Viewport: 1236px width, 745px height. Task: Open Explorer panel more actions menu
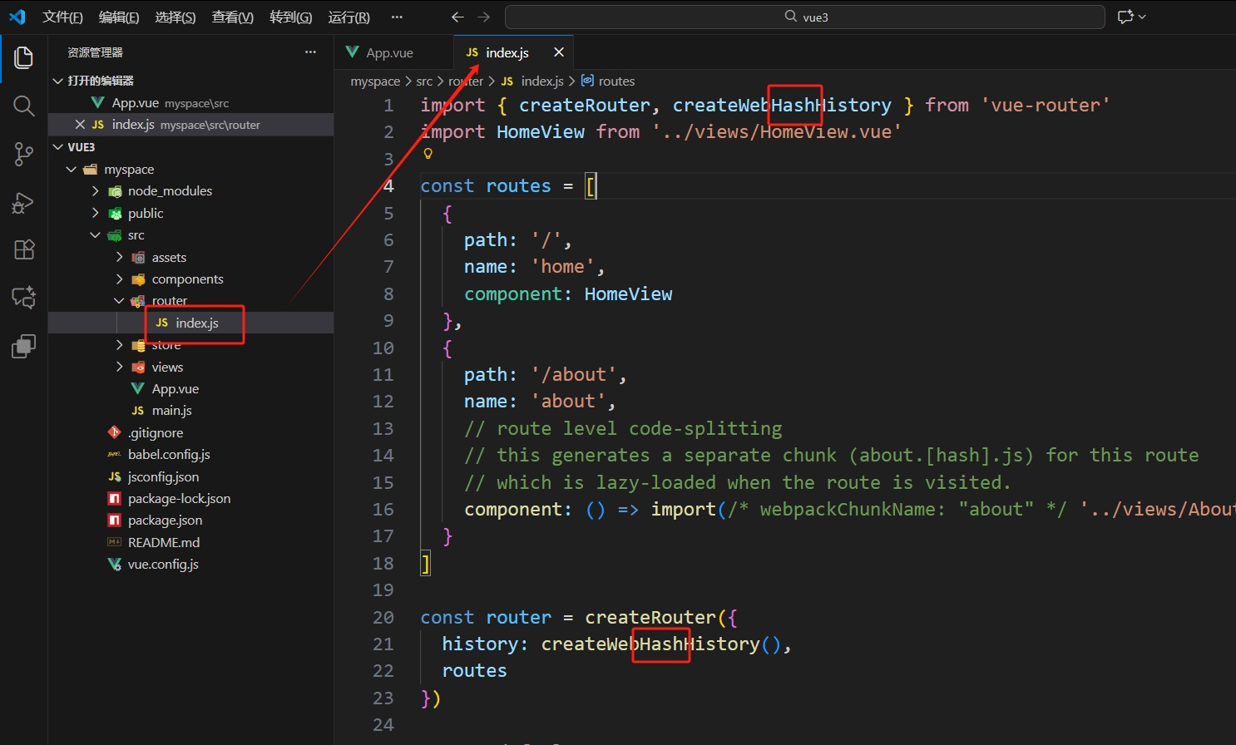(x=310, y=52)
